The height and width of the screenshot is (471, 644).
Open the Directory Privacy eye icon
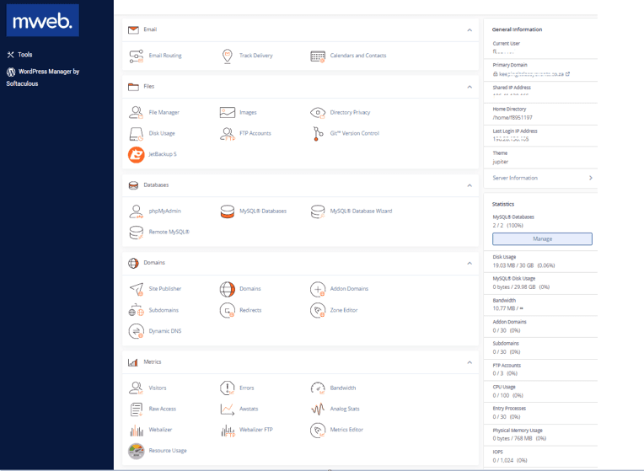318,113
